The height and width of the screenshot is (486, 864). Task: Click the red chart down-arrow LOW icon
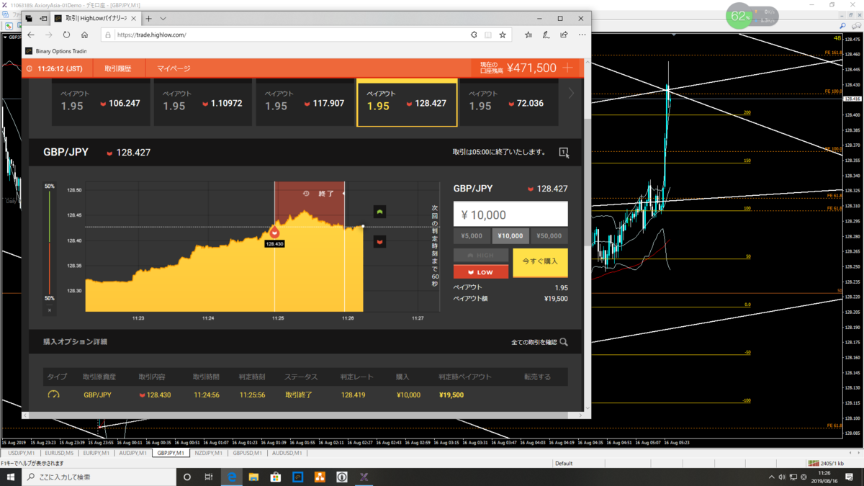[x=379, y=242]
